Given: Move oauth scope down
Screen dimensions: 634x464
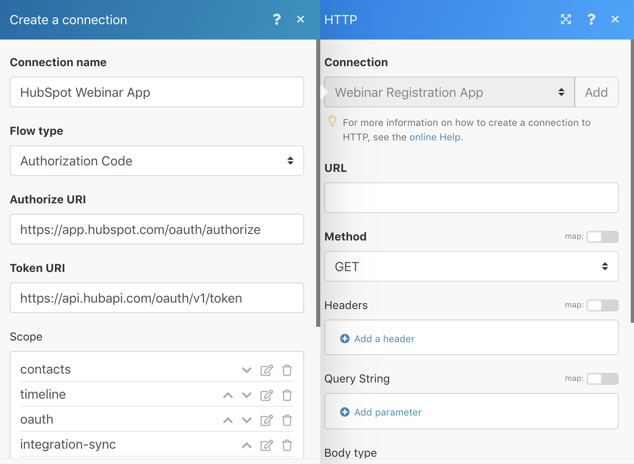Looking at the screenshot, I should (x=247, y=420).
